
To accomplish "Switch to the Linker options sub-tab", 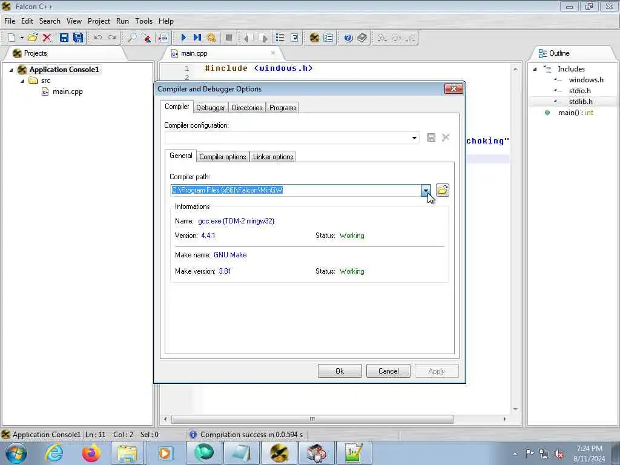I will tap(273, 157).
